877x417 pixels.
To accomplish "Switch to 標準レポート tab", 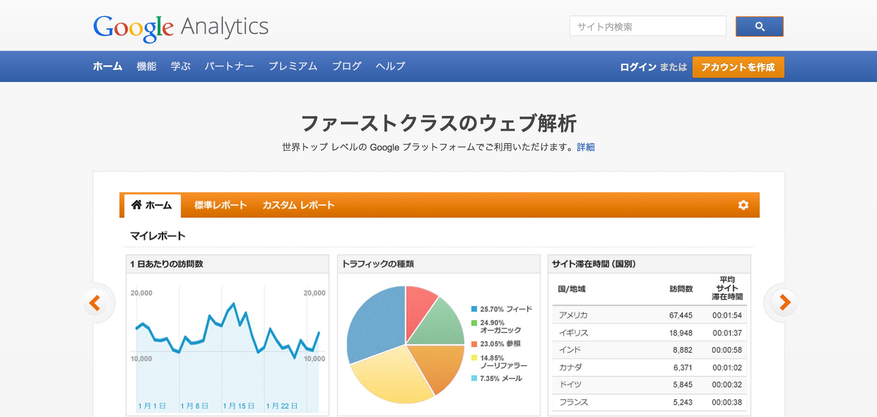I will [x=220, y=205].
